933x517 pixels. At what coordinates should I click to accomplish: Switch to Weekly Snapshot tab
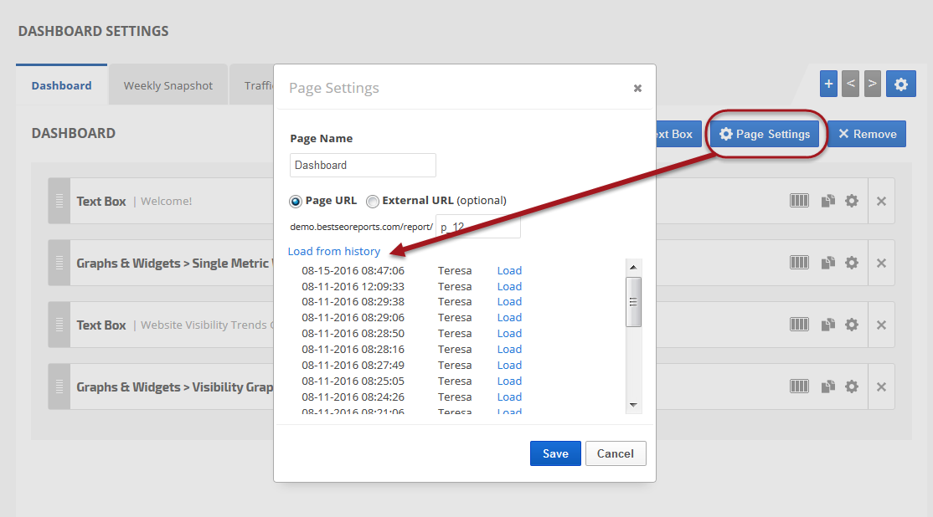click(x=168, y=85)
